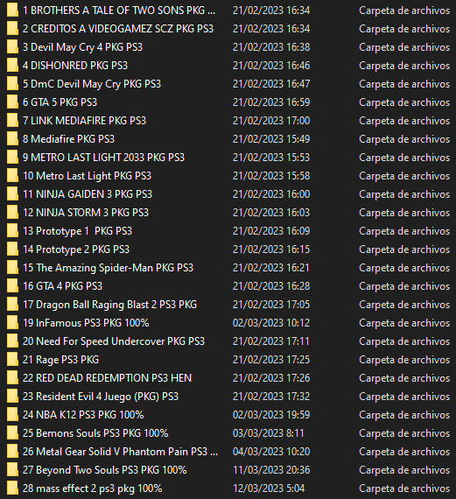
Task: Select the date 21/02/2023 17:00
Action: [271, 121]
